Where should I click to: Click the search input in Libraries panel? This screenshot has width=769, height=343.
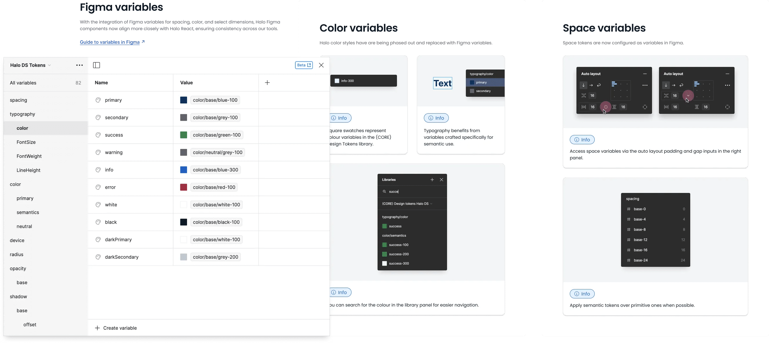pyautogui.click(x=412, y=191)
